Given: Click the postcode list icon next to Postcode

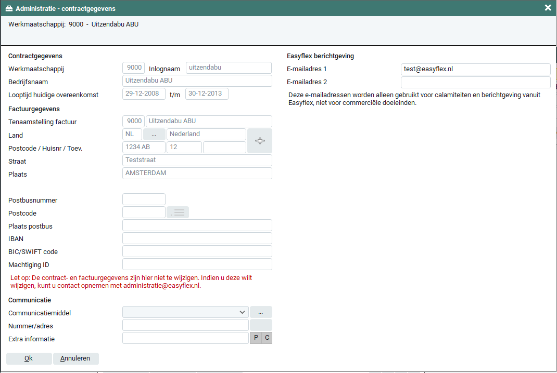Looking at the screenshot, I should [x=178, y=212].
